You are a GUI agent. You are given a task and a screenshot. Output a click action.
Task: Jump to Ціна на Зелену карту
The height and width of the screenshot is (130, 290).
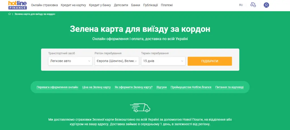(96, 87)
